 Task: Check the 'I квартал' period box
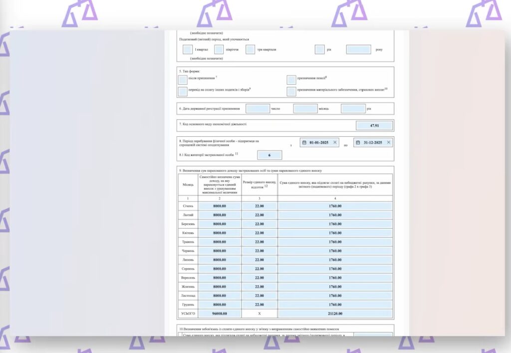(188, 49)
